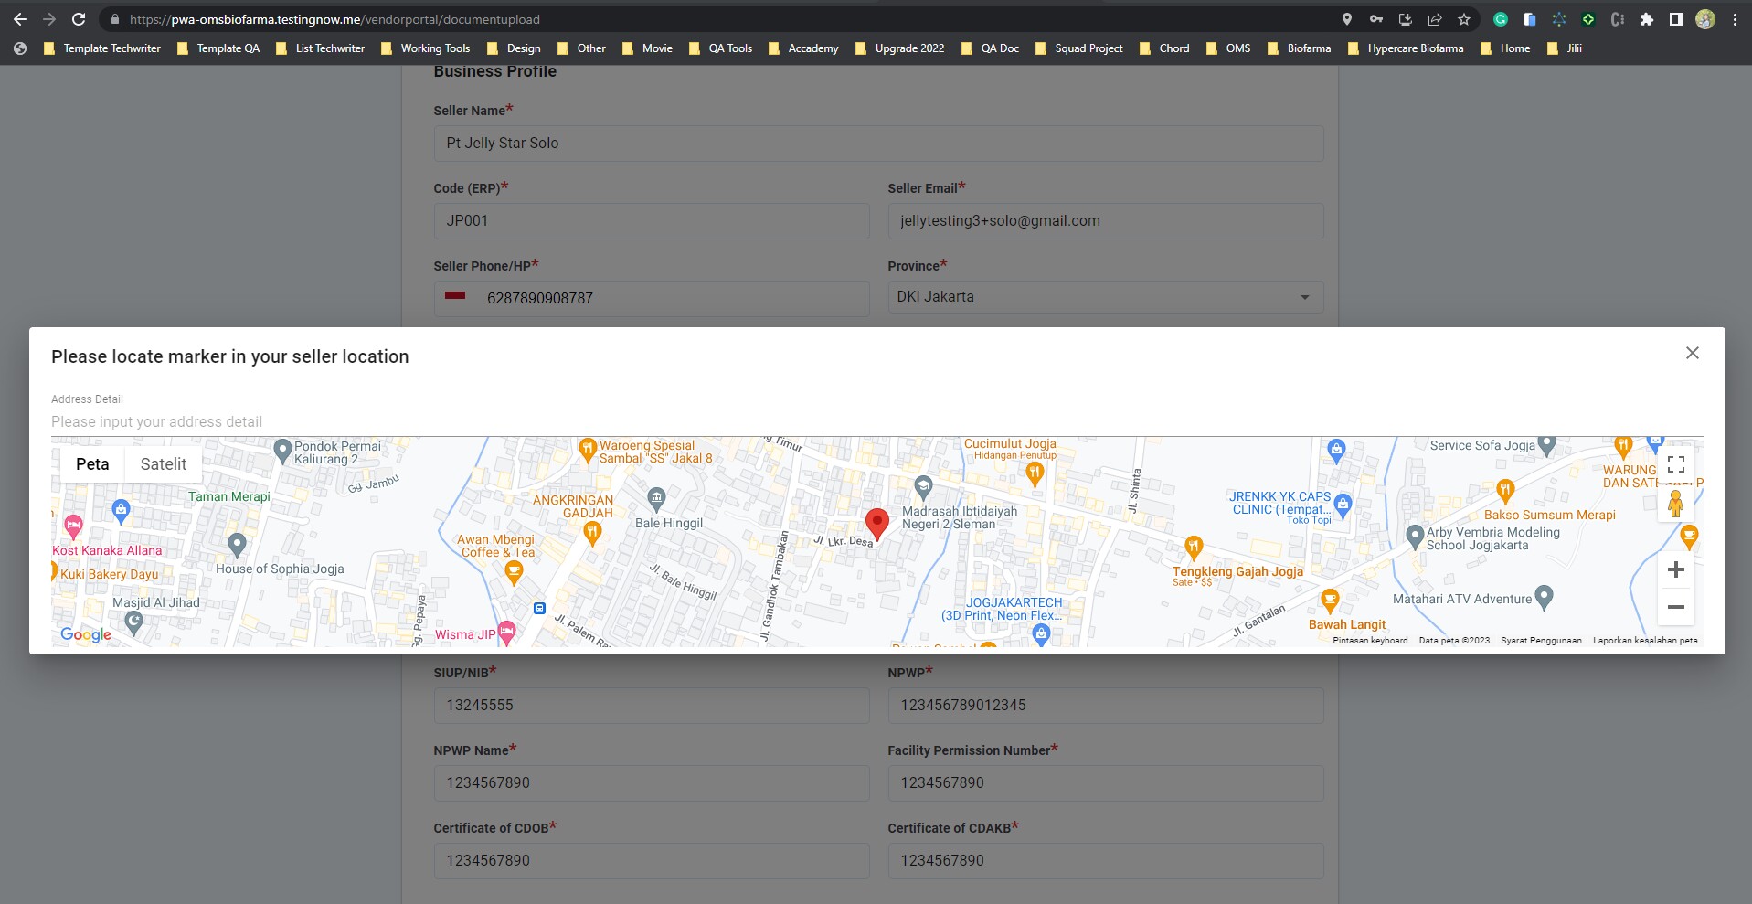
Task: Bookmark this page with star icon
Action: 1463,19
